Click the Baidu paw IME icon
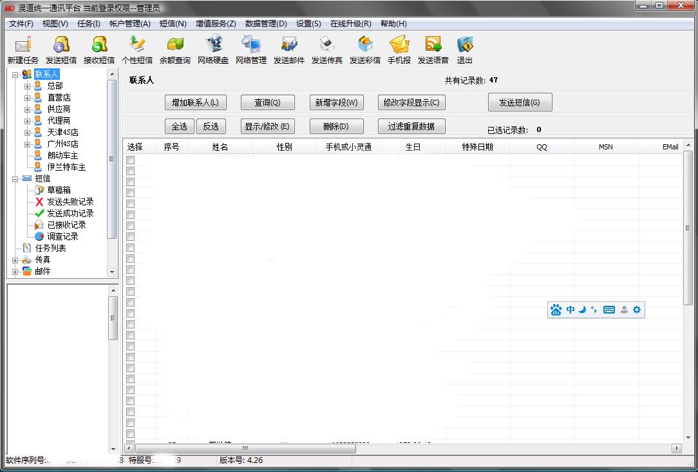 coord(556,310)
